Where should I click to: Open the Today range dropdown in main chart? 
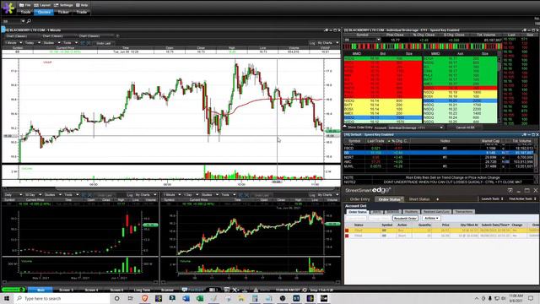pos(32,43)
